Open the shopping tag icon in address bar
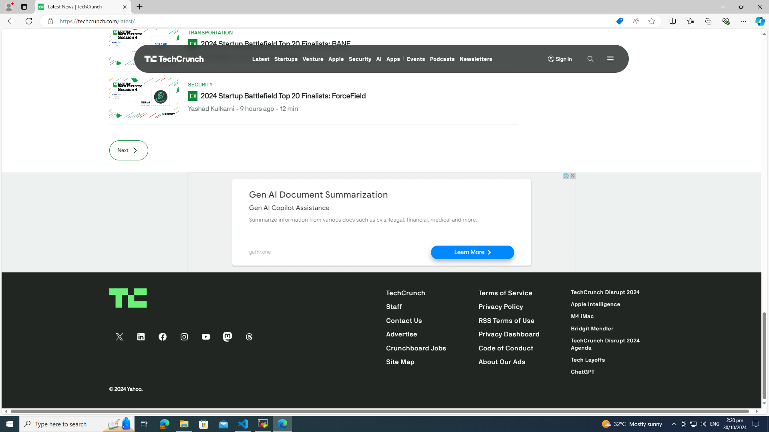The image size is (769, 432). click(x=620, y=21)
